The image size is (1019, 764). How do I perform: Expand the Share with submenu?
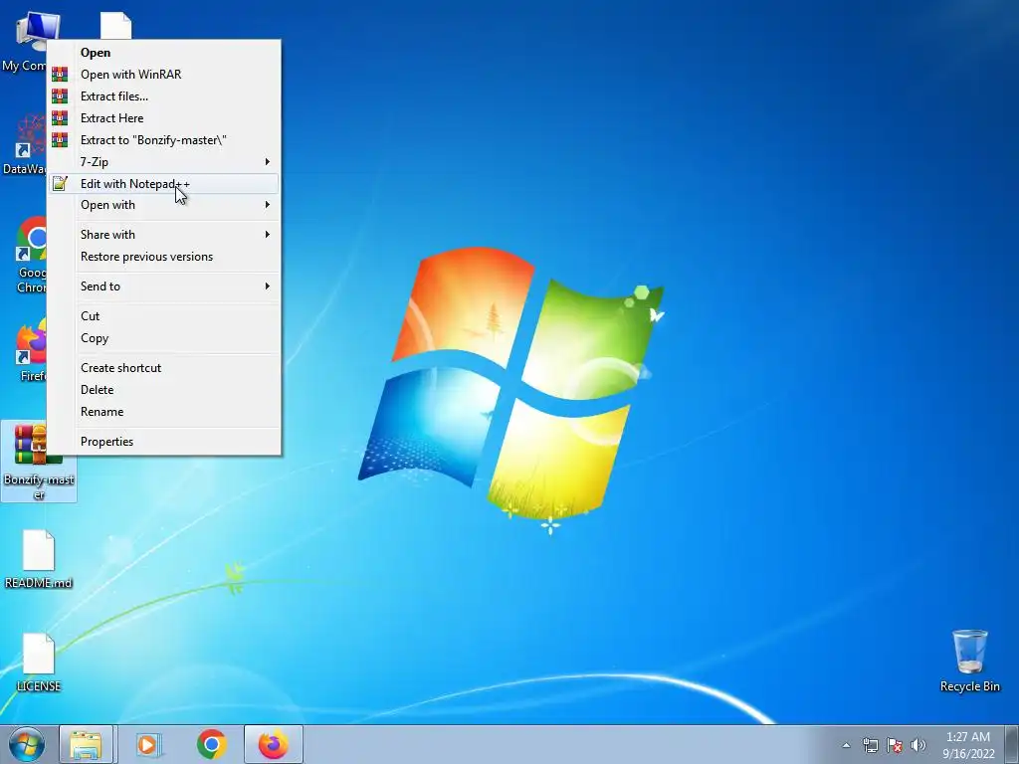164,235
